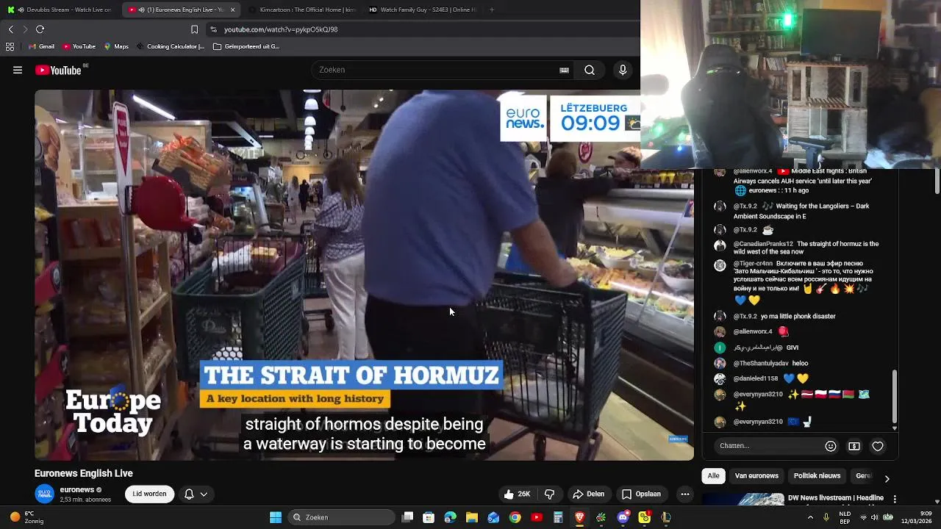Show hidden system tray icons chevron
This screenshot has height=529, width=941.
coord(810,517)
